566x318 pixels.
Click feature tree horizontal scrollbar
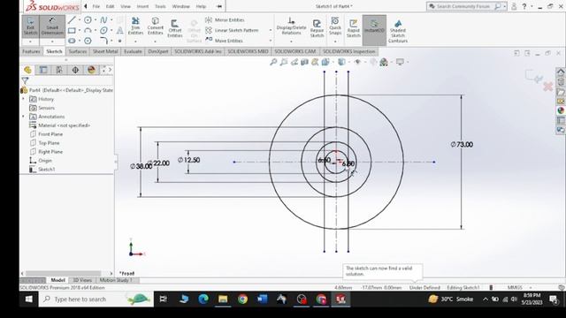(x=64, y=274)
